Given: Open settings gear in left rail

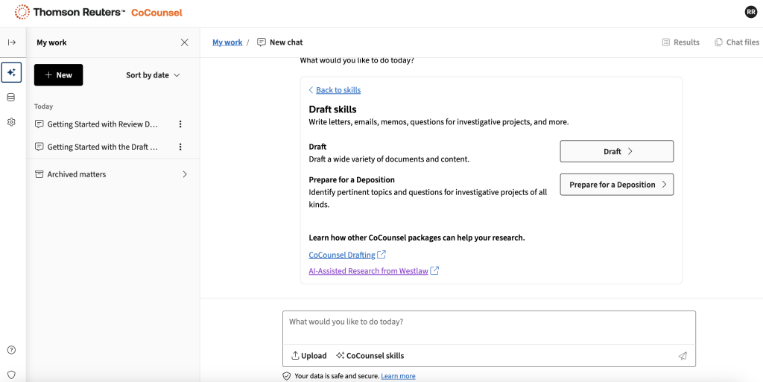Looking at the screenshot, I should coord(11,122).
